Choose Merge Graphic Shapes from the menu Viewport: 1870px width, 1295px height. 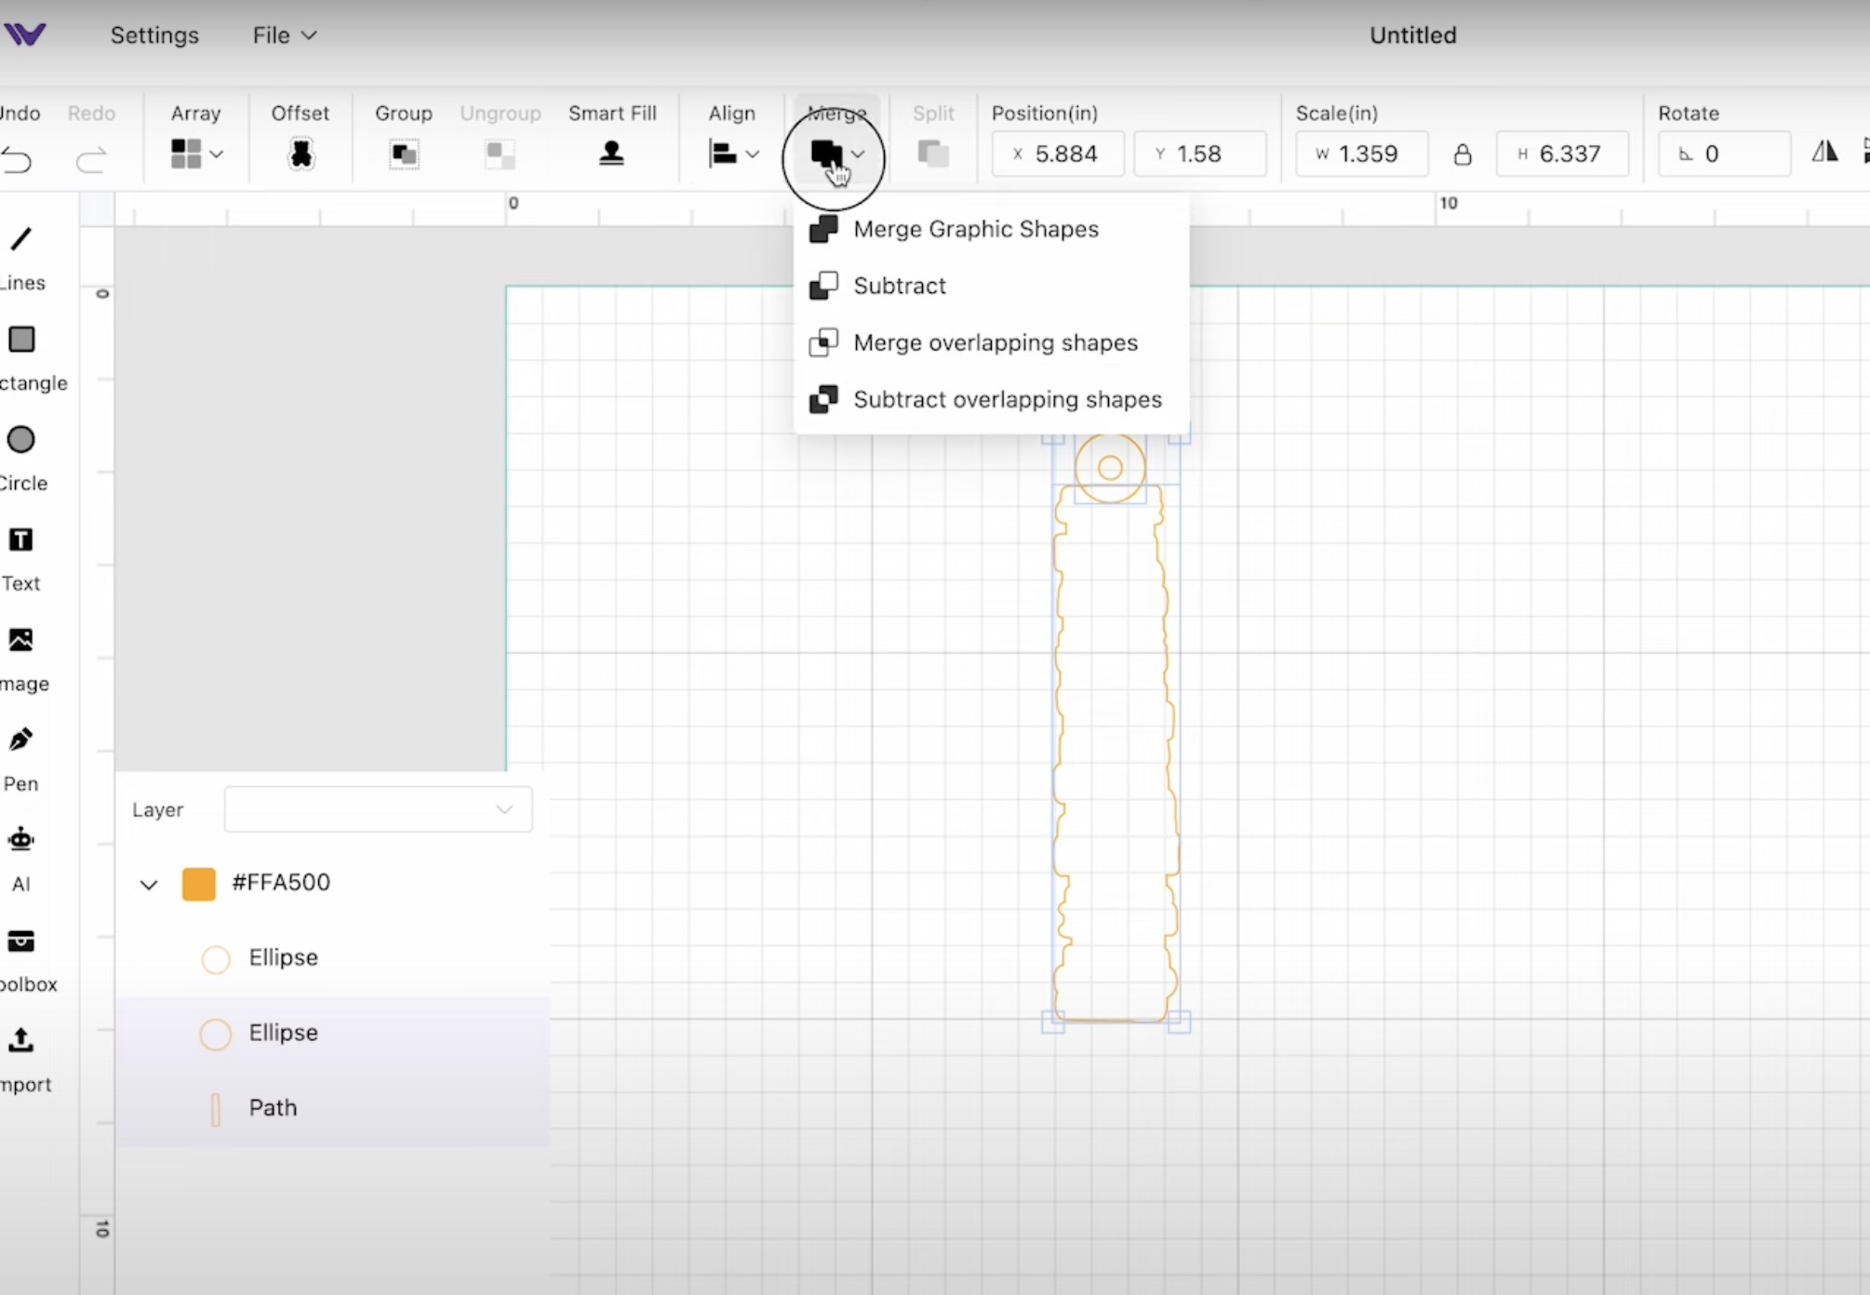[976, 229]
